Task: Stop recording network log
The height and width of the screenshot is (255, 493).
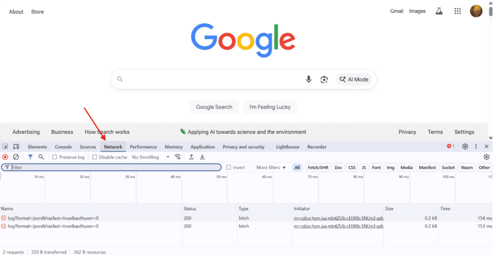Action: tap(5, 157)
